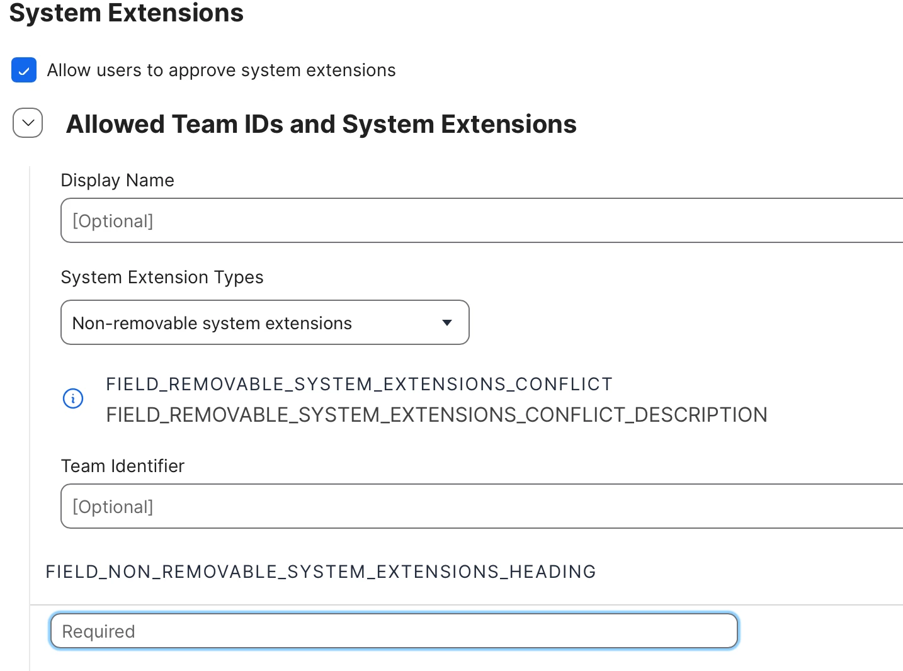Collapse Allowed Team IDs and System Extensions section

28,123
